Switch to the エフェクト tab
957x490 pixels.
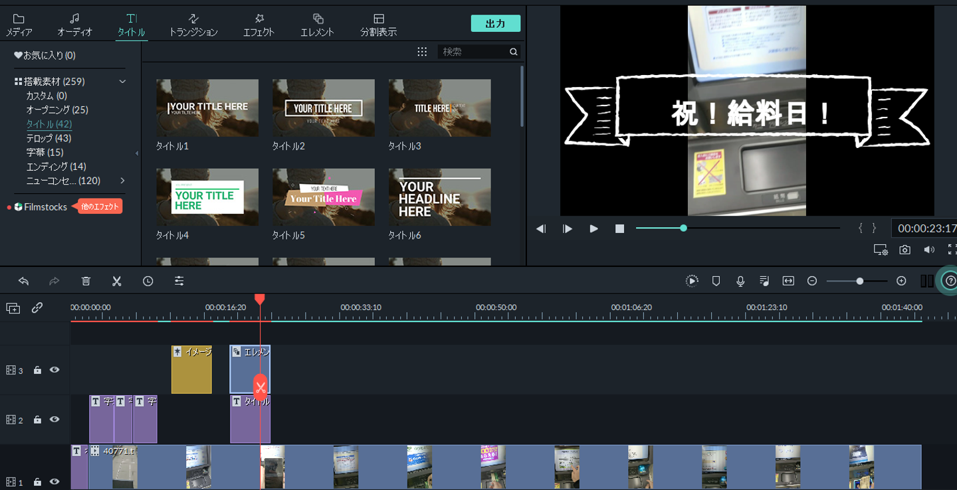259,25
